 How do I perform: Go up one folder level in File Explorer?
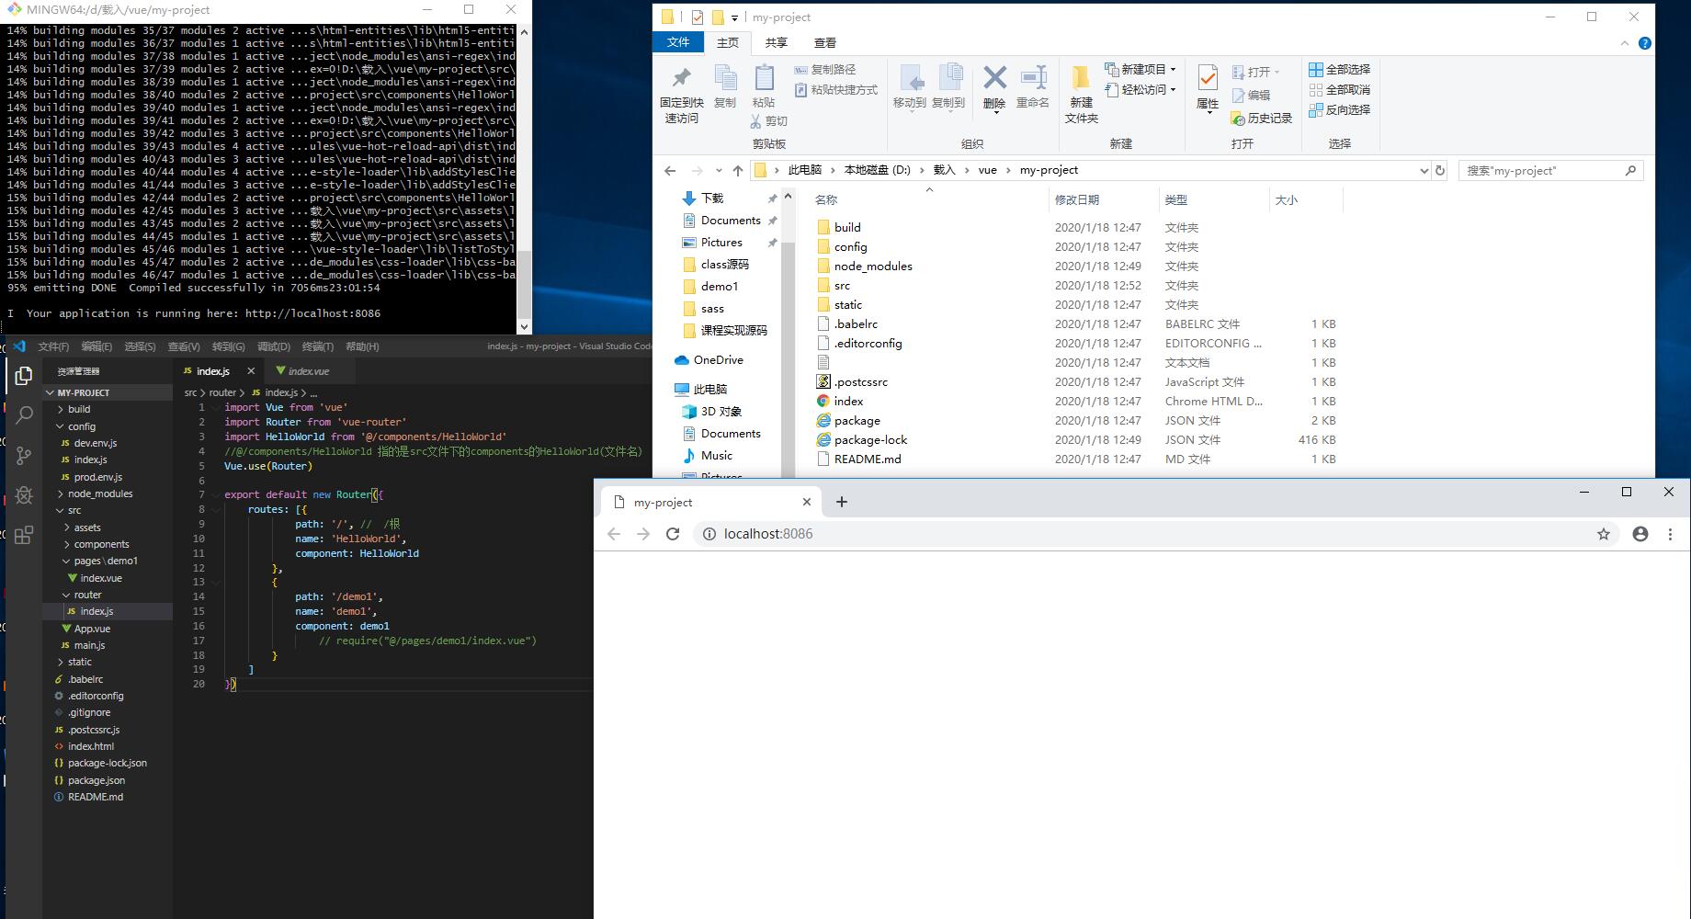pyautogui.click(x=738, y=171)
